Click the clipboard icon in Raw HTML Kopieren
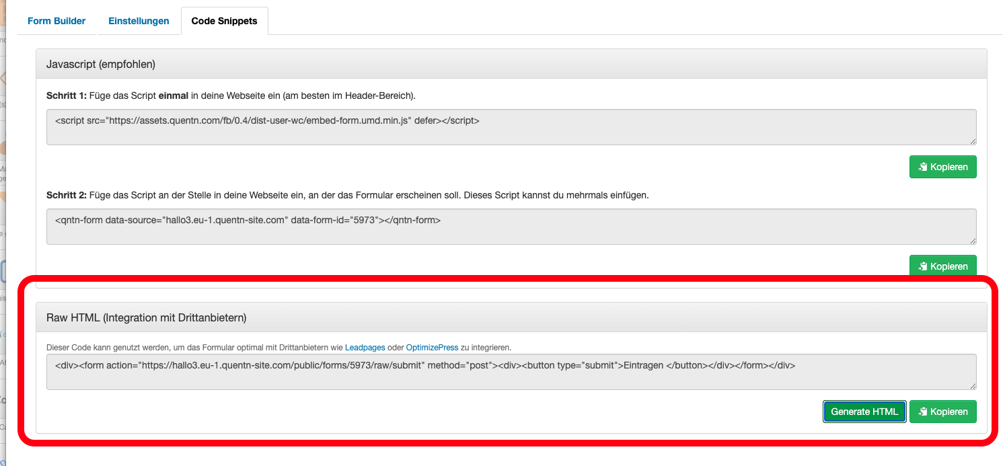Image resolution: width=1003 pixels, height=466 pixels. pos(923,412)
